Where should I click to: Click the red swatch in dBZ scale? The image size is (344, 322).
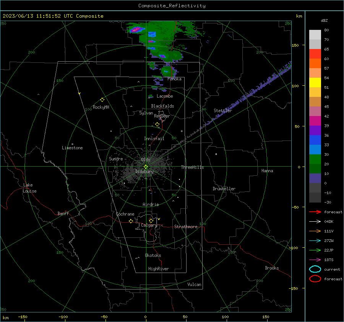pos(315,54)
